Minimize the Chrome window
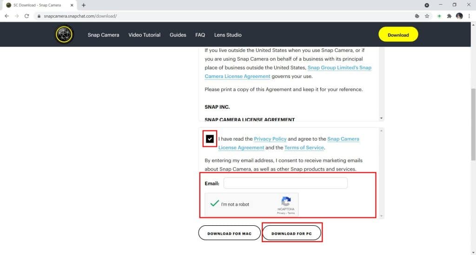Screen dimensions: 476x255 point(441,5)
